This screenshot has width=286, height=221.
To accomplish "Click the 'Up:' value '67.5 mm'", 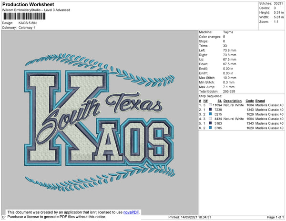I will tap(230, 60).
